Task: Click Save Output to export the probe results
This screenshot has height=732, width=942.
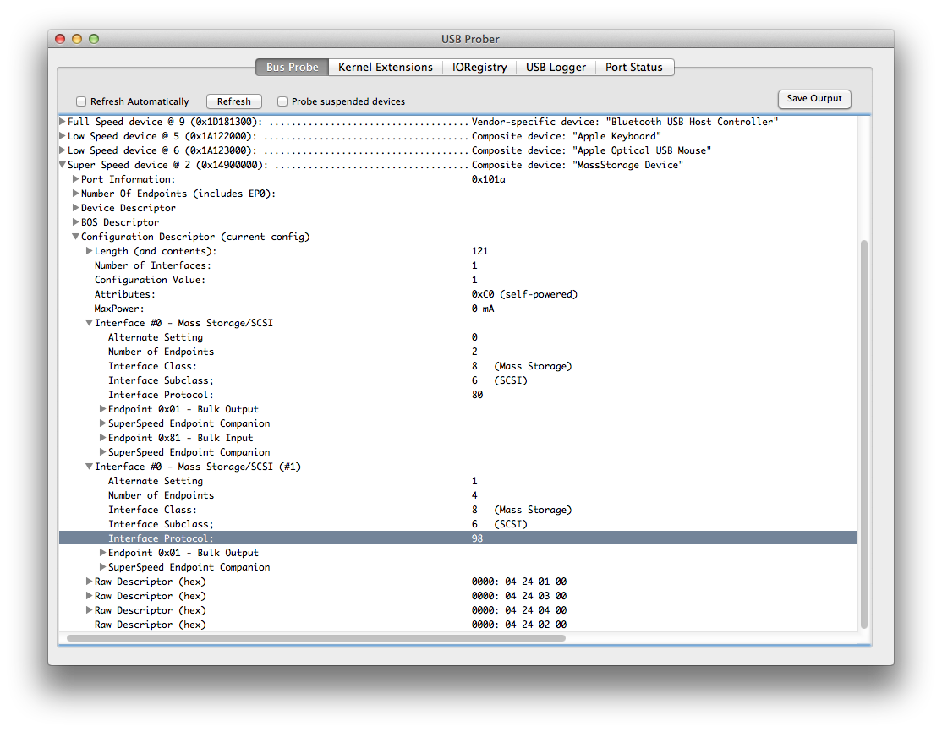Action: click(813, 99)
